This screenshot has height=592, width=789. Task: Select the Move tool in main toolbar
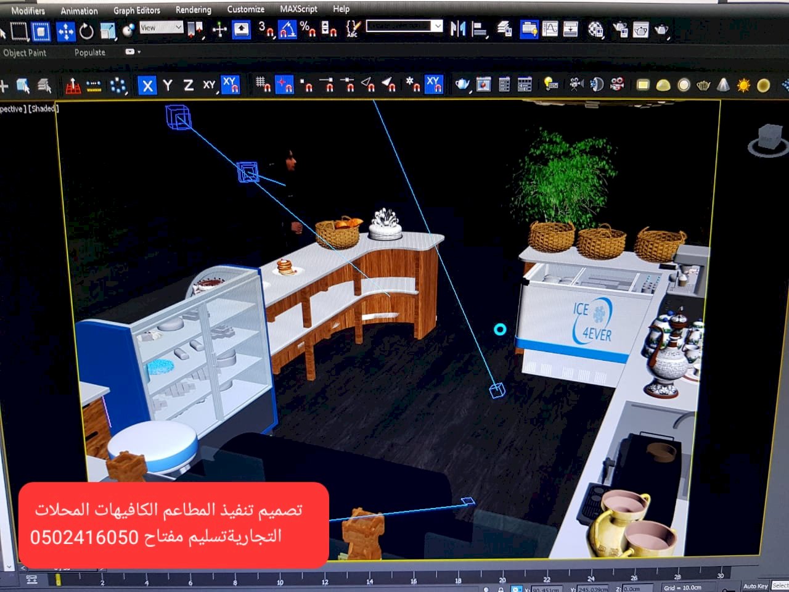pyautogui.click(x=65, y=31)
